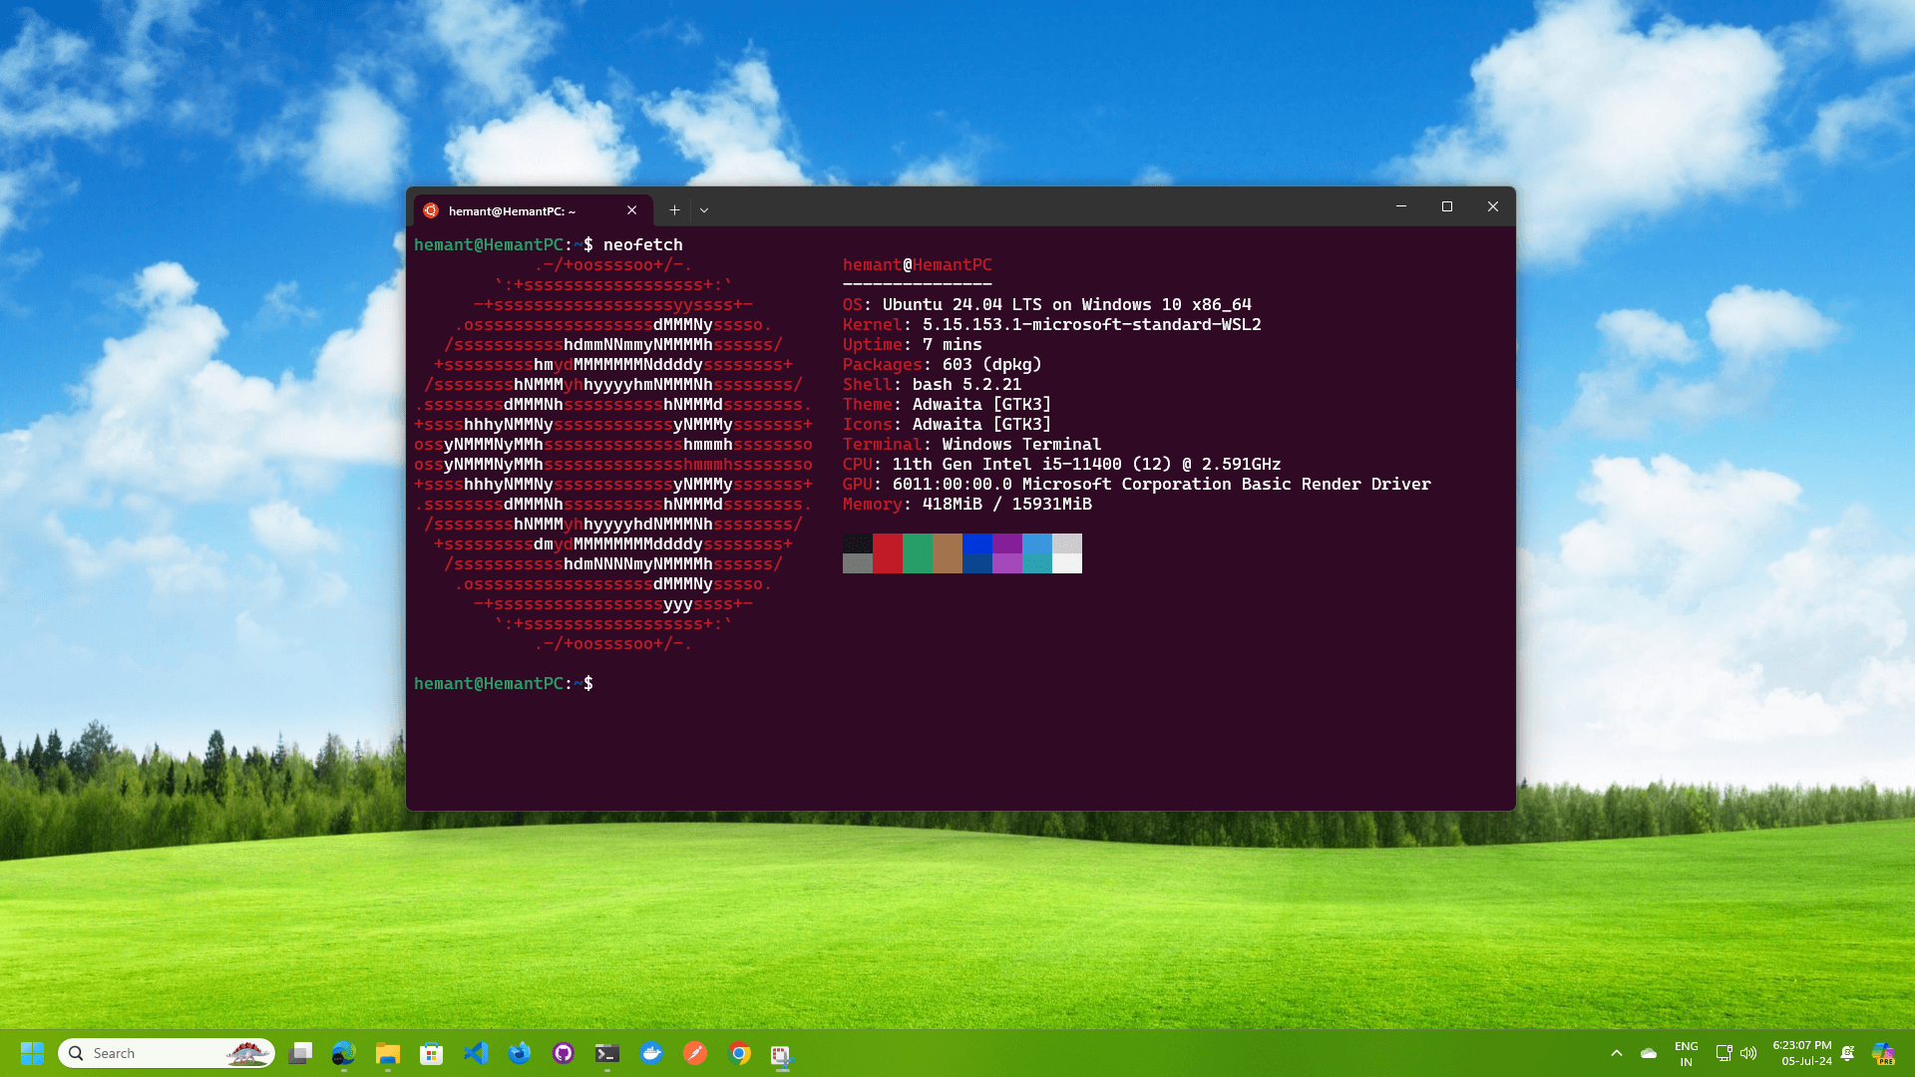Open a new terminal tab with the plus button
The width and height of the screenshot is (1915, 1077).
pos(674,210)
